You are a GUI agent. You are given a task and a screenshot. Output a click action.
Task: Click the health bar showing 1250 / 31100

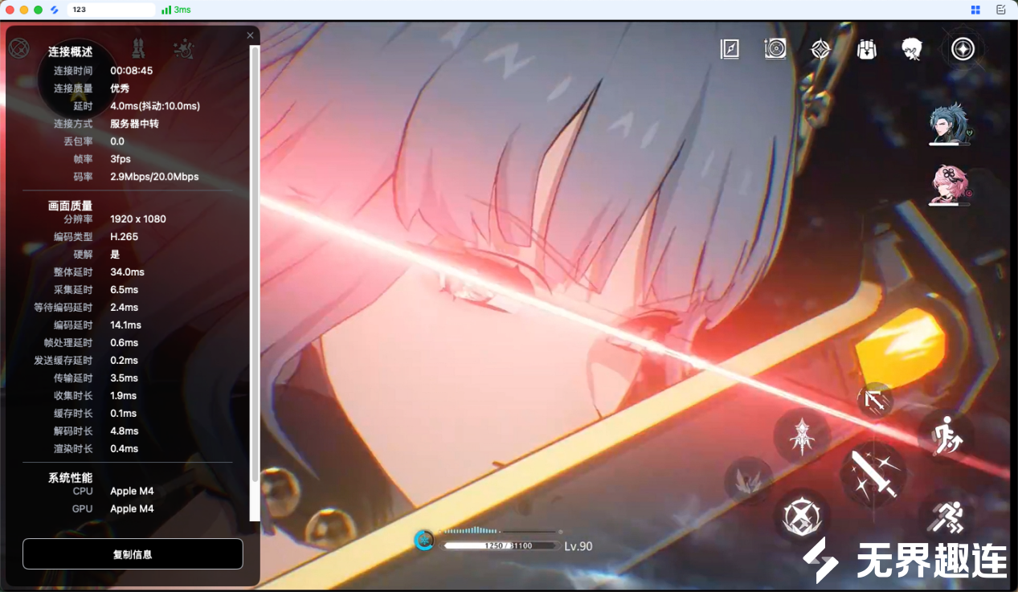(x=501, y=546)
